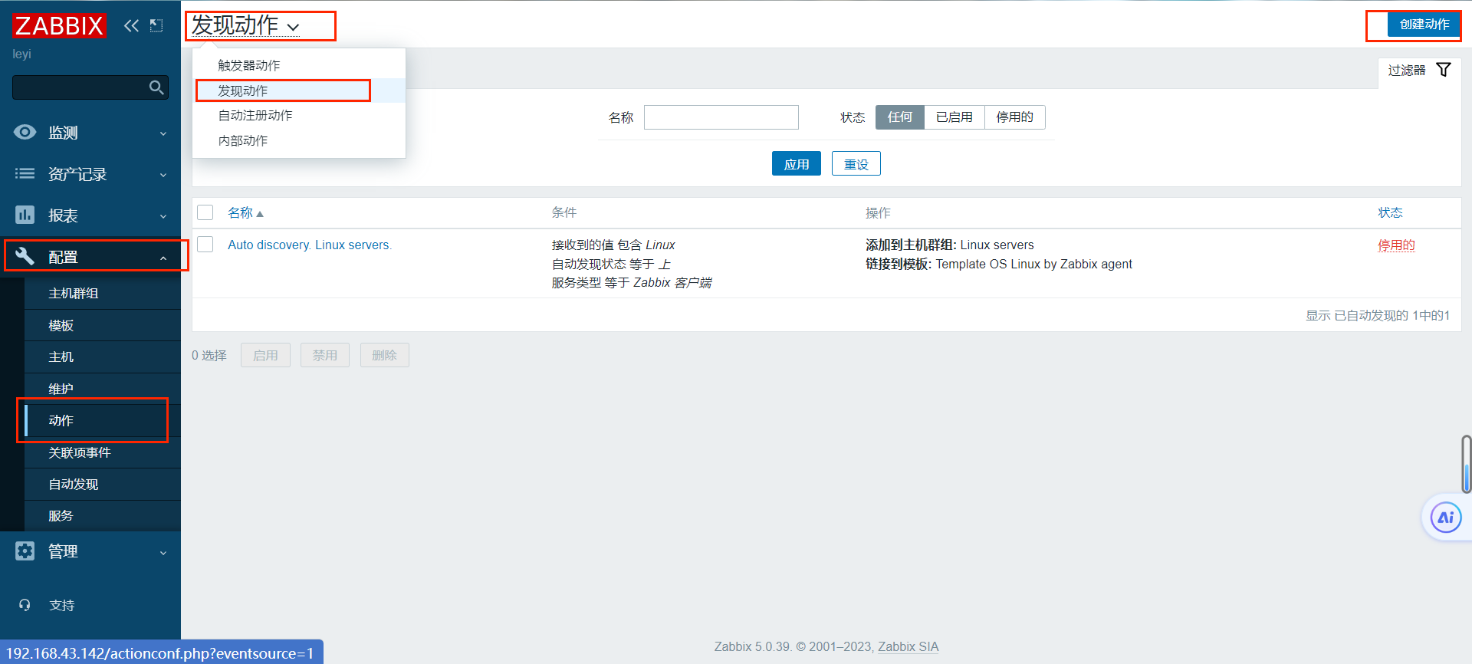Image resolution: width=1472 pixels, height=664 pixels.
Task: Open the Auto discovery. Linux servers link
Action: point(310,245)
